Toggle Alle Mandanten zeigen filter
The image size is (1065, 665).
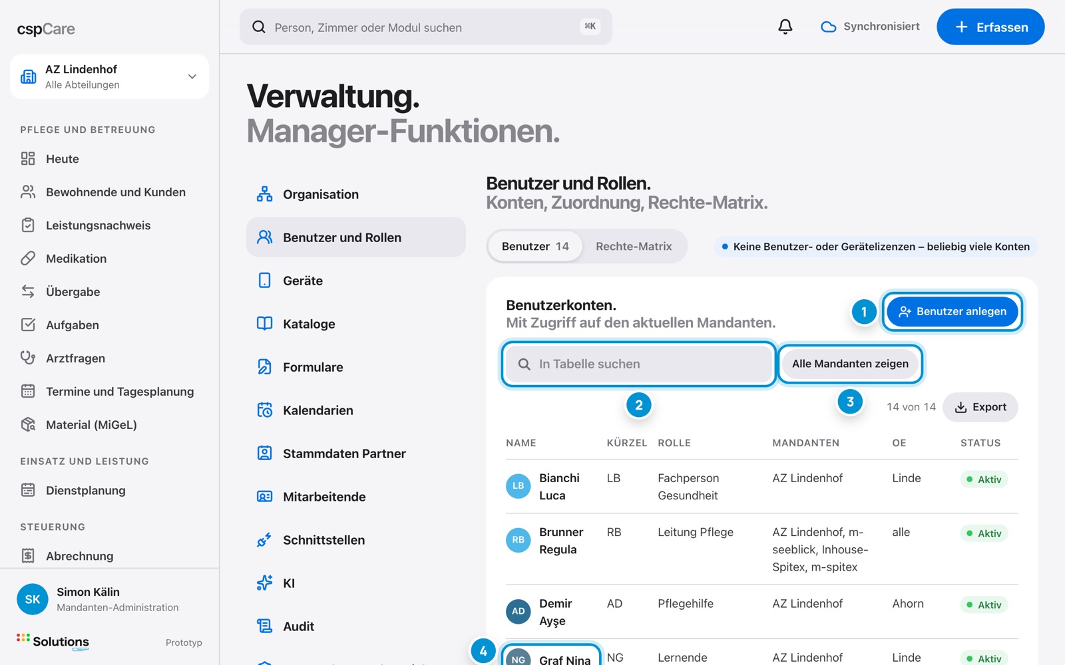[x=850, y=364]
